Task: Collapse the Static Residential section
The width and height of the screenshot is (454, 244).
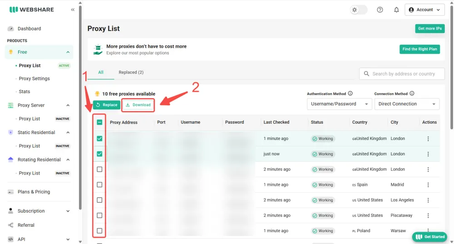Action: (x=68, y=132)
